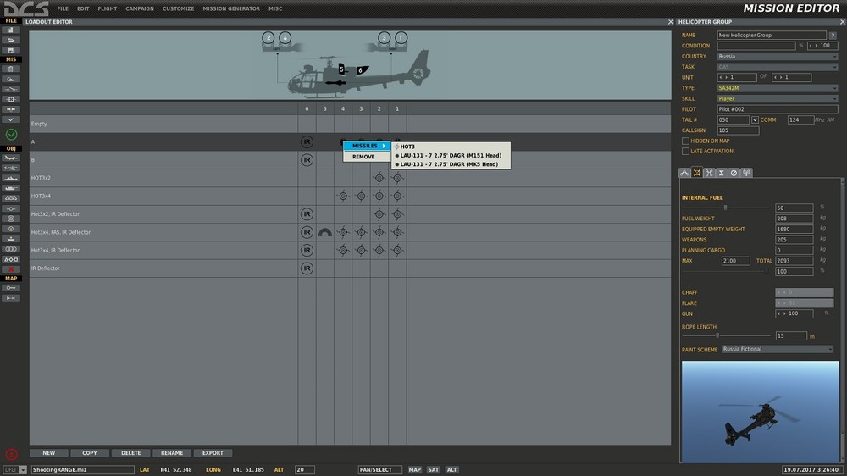The height and width of the screenshot is (476, 847).
Task: Click the red X delete tool icon
Action: 11,269
